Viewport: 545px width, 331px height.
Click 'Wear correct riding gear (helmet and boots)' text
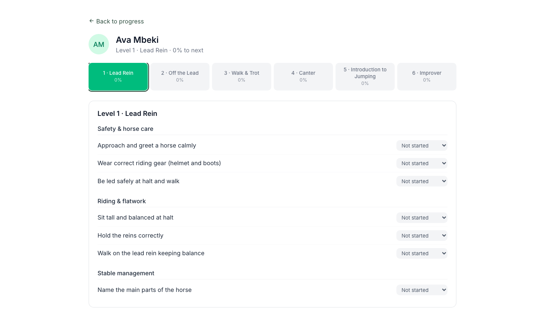click(x=159, y=163)
